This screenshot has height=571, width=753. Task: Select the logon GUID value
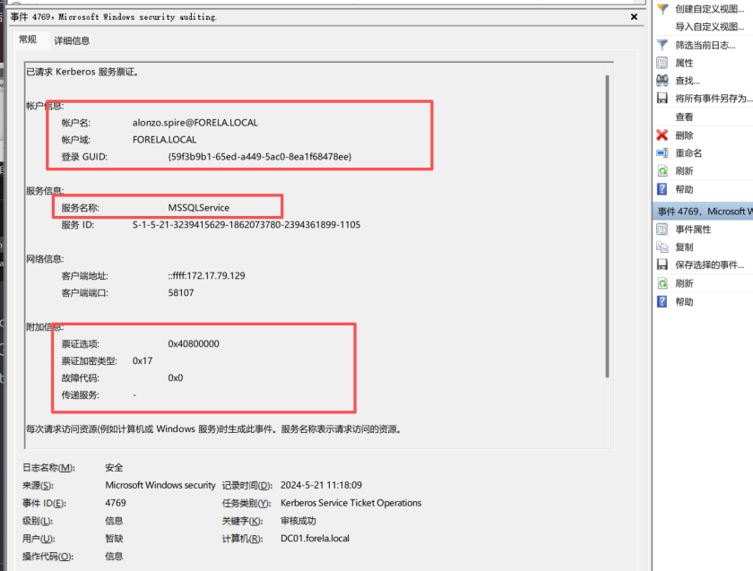[x=260, y=157]
